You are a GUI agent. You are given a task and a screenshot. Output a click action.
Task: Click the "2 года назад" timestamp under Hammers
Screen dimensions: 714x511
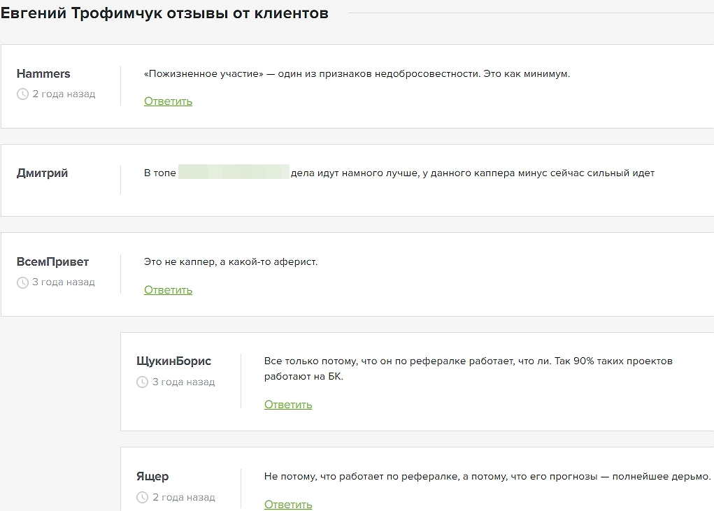pyautogui.click(x=64, y=94)
